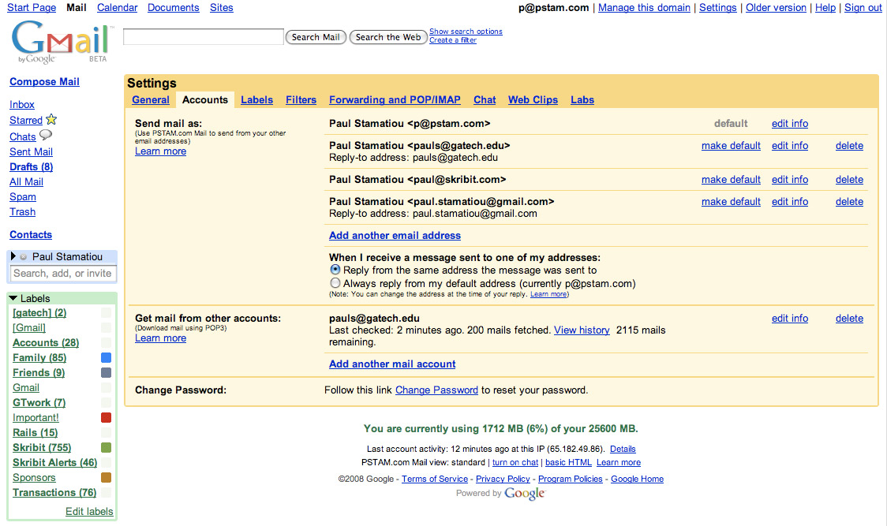Screen dimensions: 887x526
Task: Click the Gmail logo
Action: coord(61,42)
